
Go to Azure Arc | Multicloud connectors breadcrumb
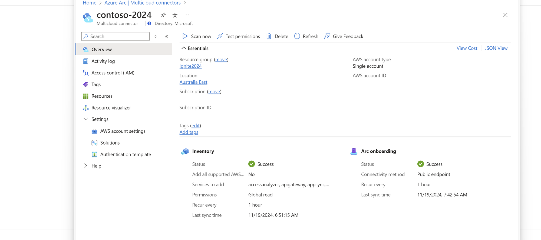tap(143, 3)
